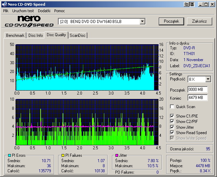
Task: Click the Ocena jakości value 95
Action: (x=208, y=149)
